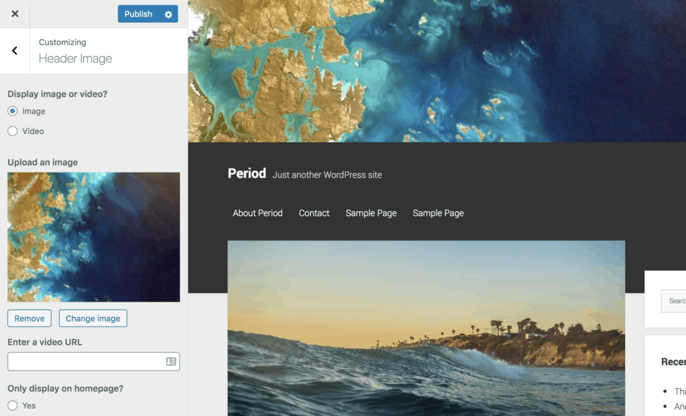Click the ocean wave featured image

click(x=426, y=328)
